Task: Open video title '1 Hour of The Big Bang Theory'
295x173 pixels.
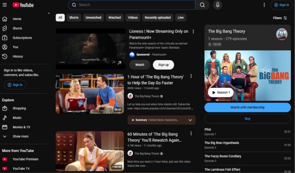Action: (x=156, y=80)
